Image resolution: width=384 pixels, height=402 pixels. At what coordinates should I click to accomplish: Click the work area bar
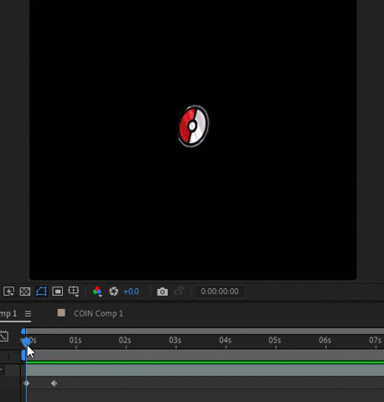(x=205, y=355)
